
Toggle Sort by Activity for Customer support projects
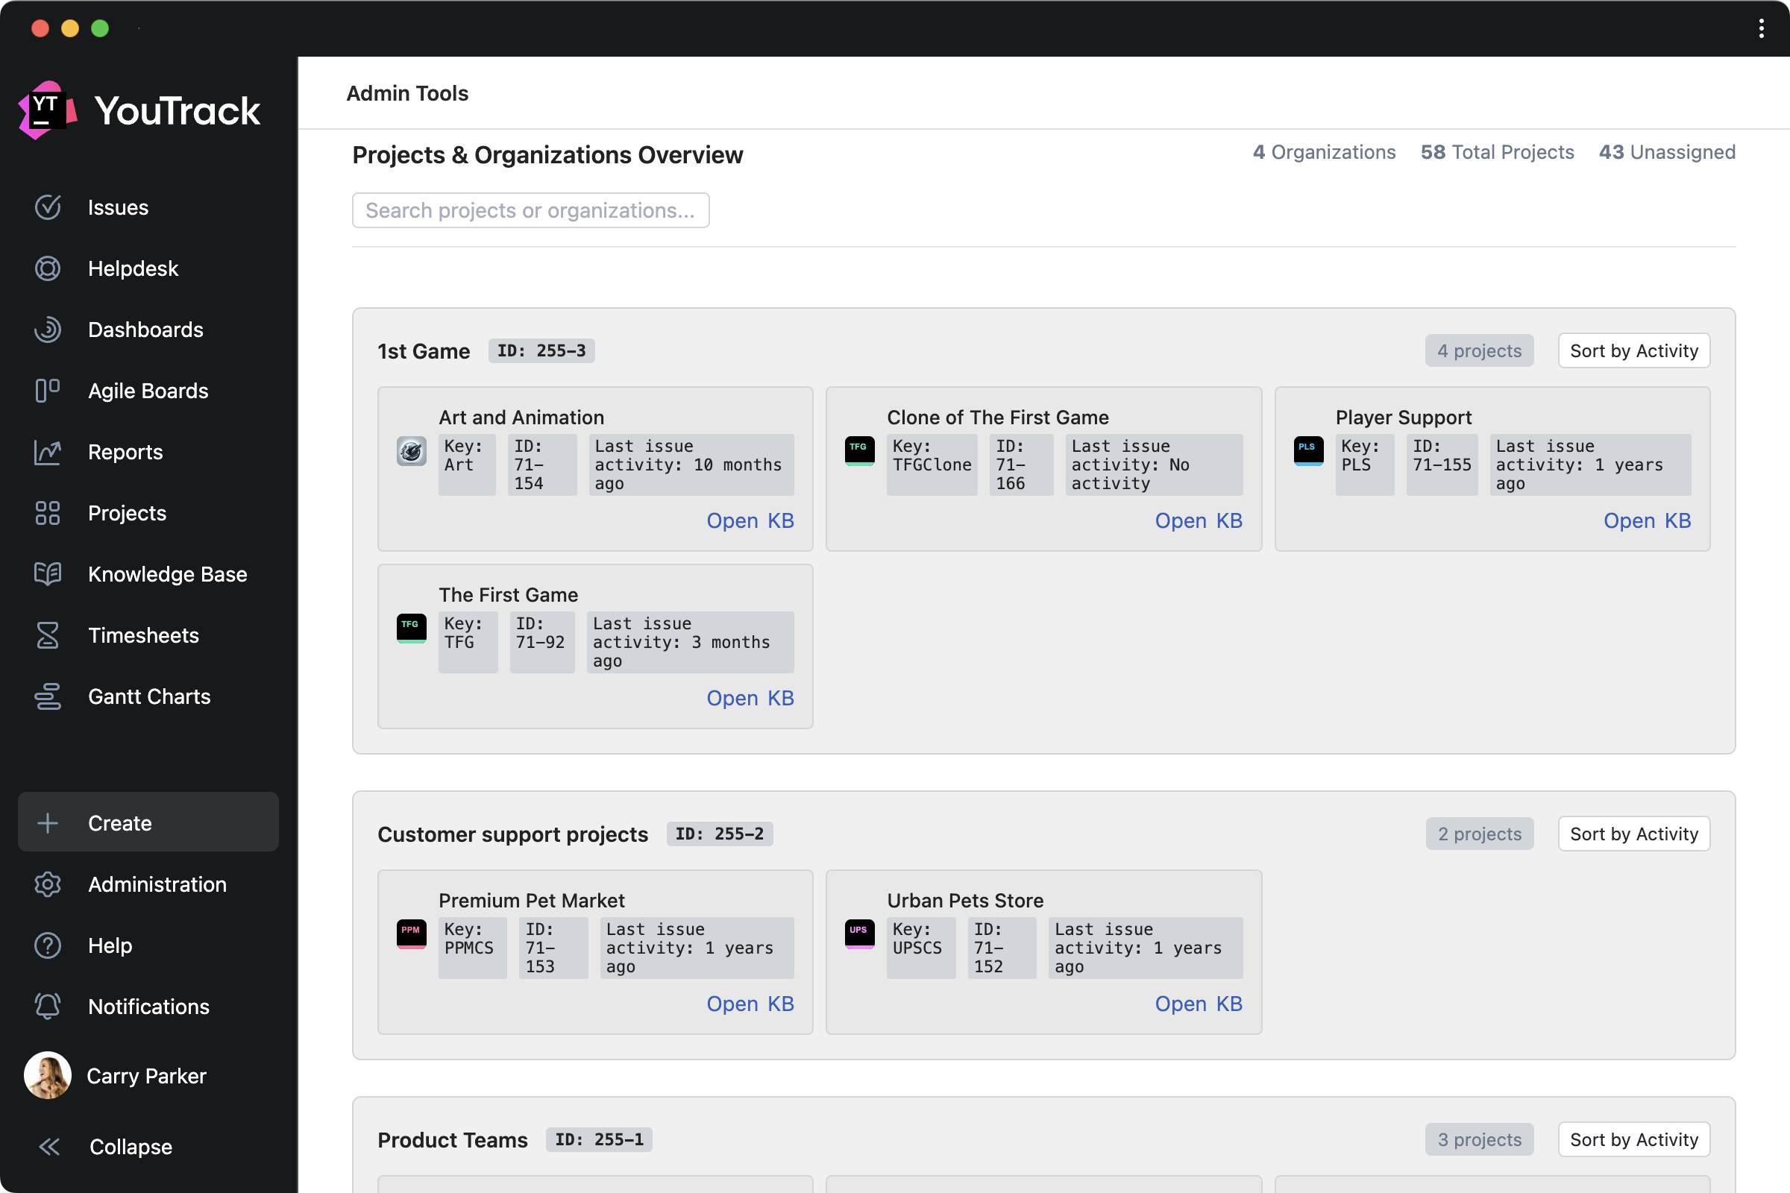pyautogui.click(x=1633, y=834)
